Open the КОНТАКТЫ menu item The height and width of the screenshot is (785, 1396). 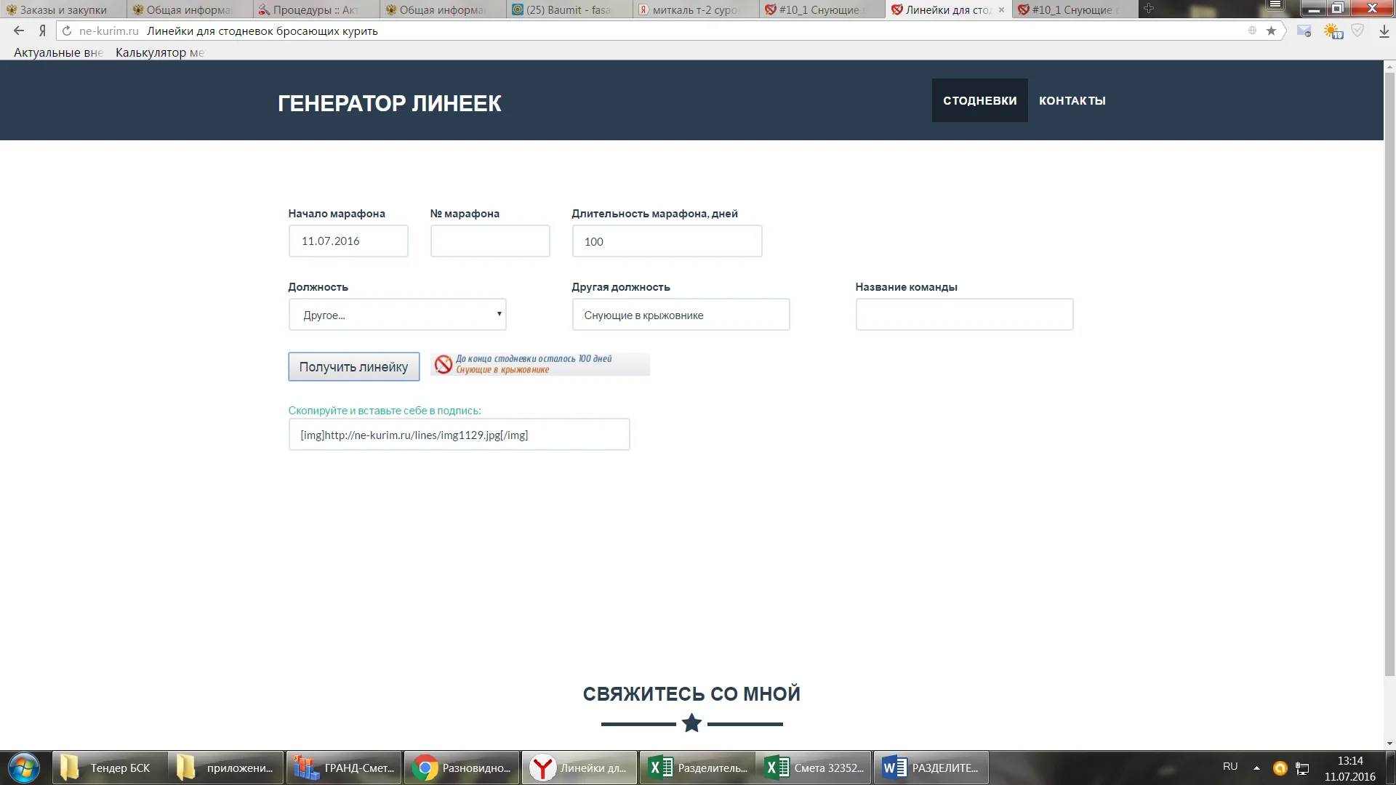click(1072, 100)
